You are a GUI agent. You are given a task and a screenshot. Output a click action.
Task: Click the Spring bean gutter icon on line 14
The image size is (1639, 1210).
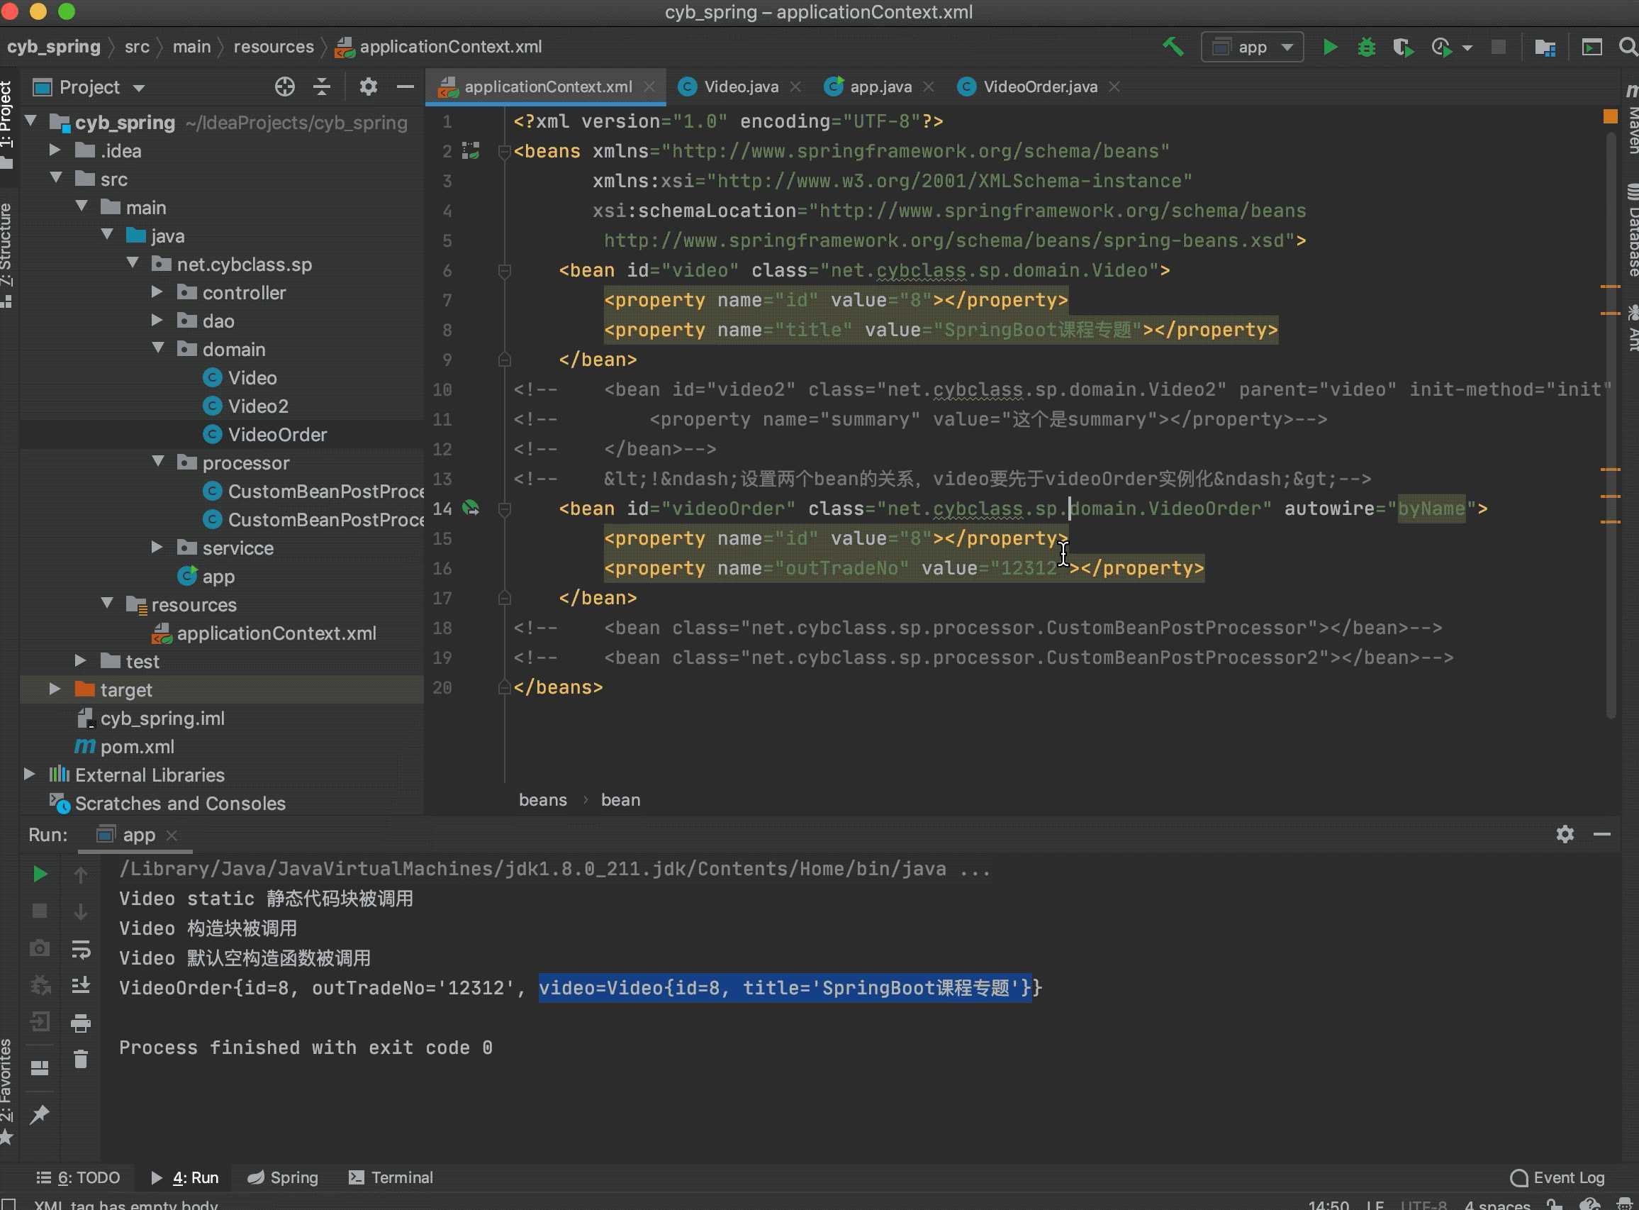pos(471,508)
